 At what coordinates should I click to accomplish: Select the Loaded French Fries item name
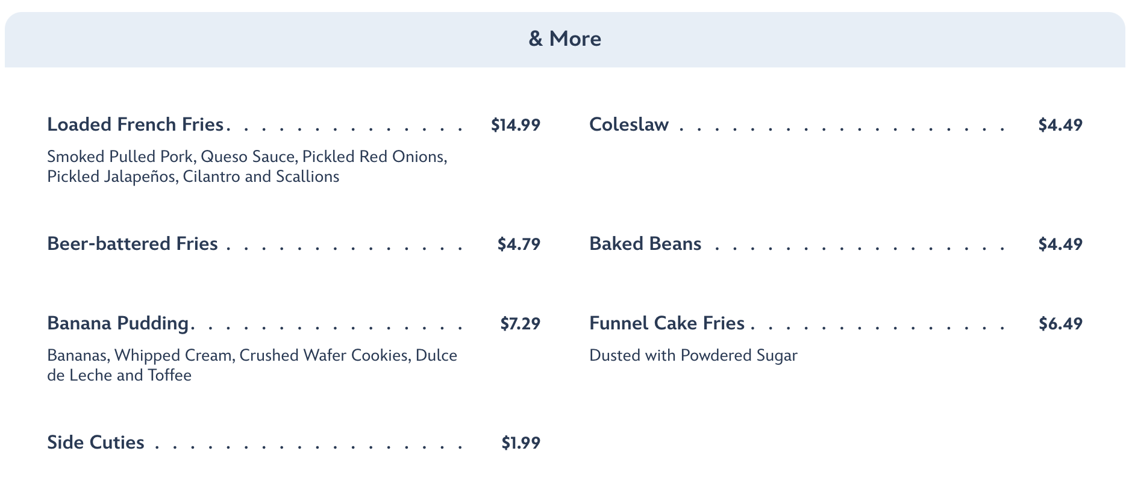pyautogui.click(x=136, y=125)
